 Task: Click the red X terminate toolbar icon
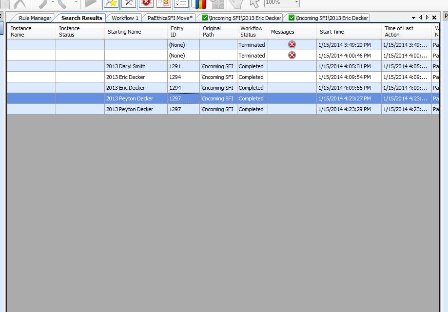point(146,3)
